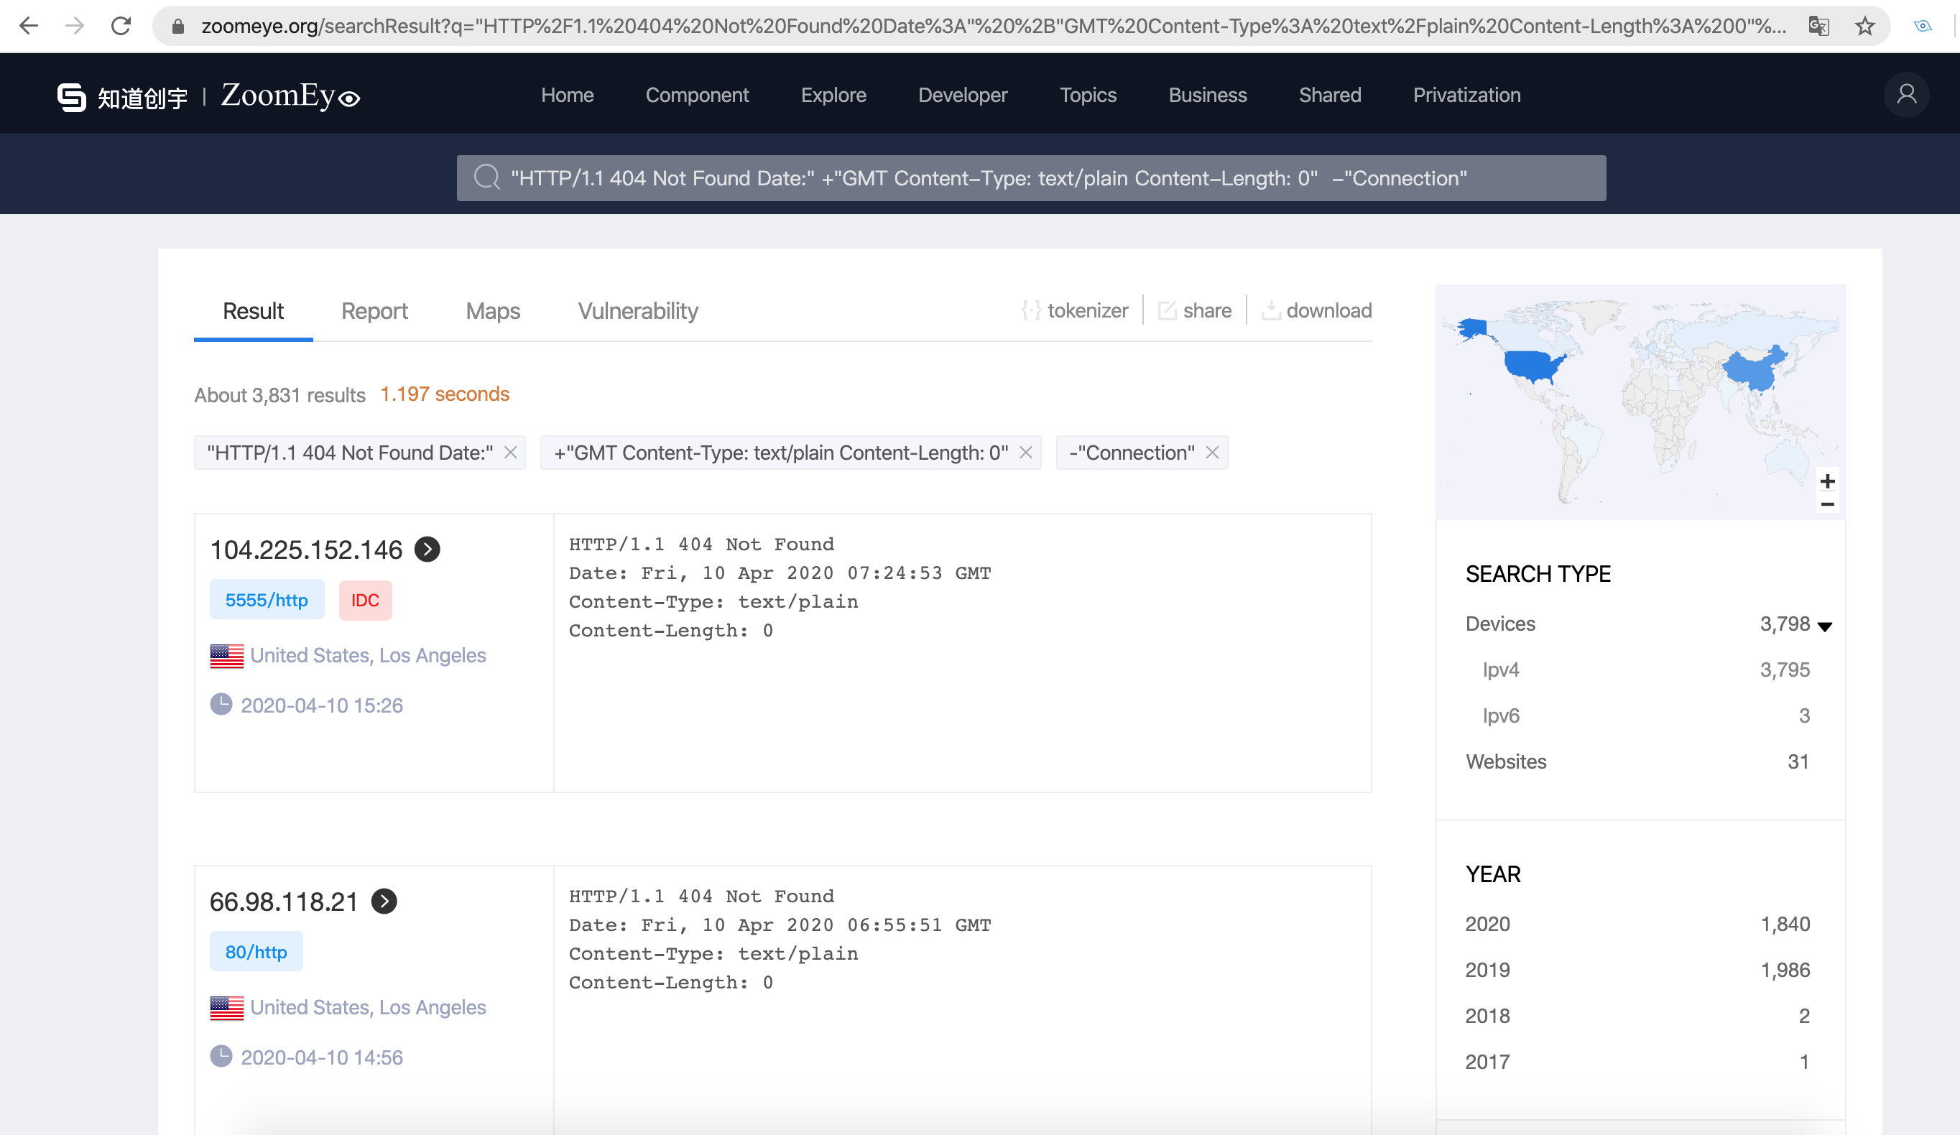The width and height of the screenshot is (1960, 1135).
Task: Remove the GMT Content-Type filter tag
Action: (x=1026, y=453)
